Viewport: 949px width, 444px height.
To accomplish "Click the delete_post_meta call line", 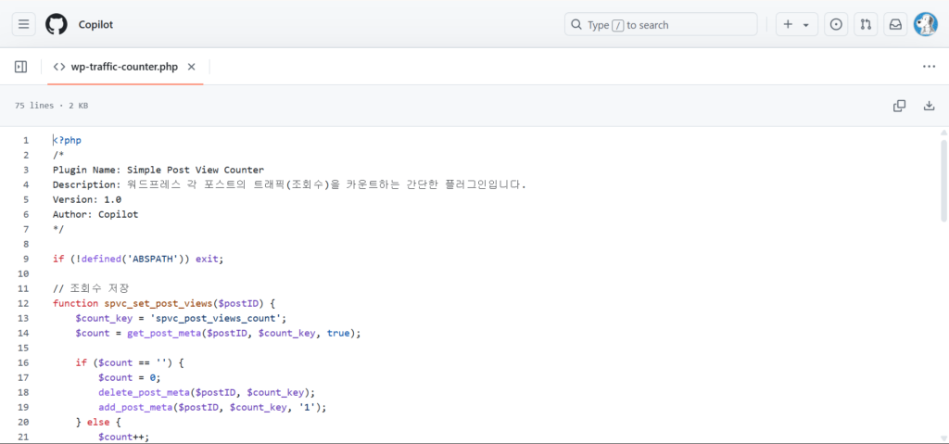I will point(207,392).
